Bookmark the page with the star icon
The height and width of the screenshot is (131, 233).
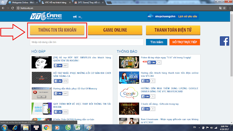tap(224, 8)
